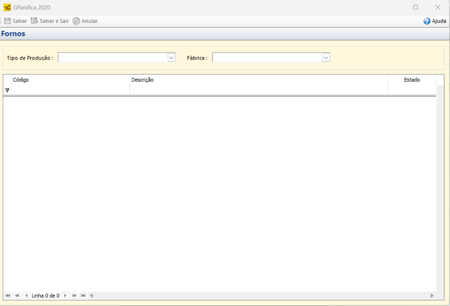Go to previous record in navigator
The height and width of the screenshot is (306, 450).
tap(27, 295)
